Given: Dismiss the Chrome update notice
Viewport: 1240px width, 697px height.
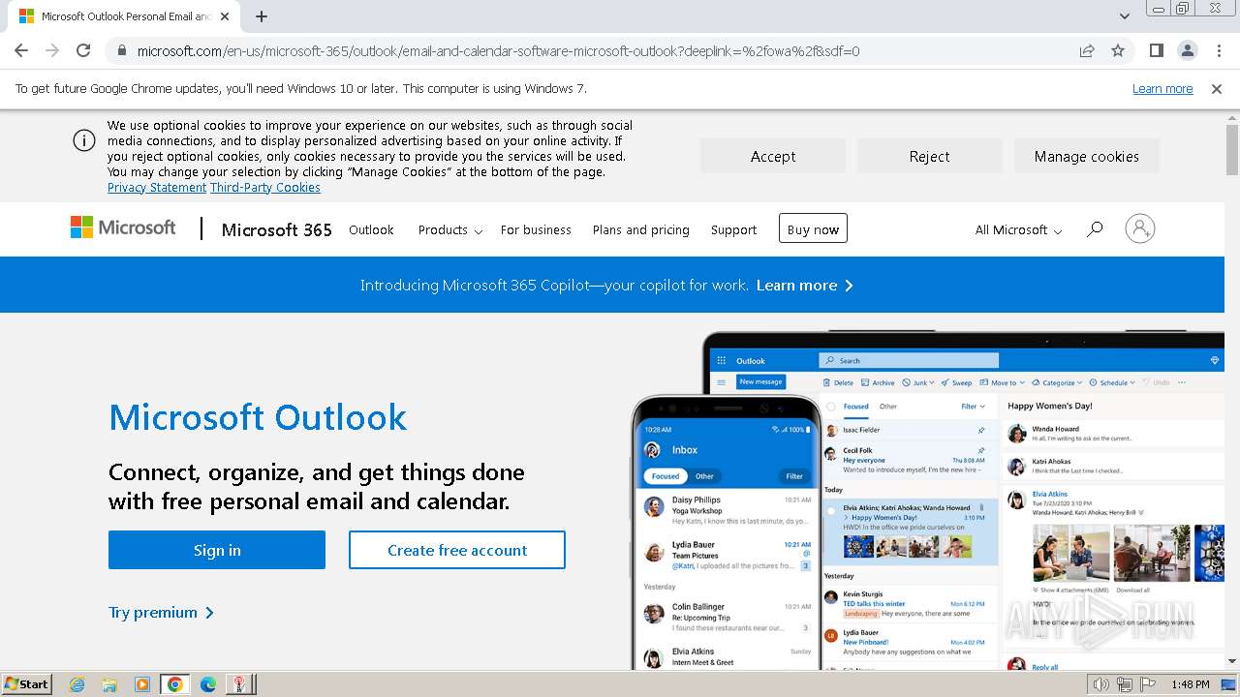Looking at the screenshot, I should [1217, 88].
